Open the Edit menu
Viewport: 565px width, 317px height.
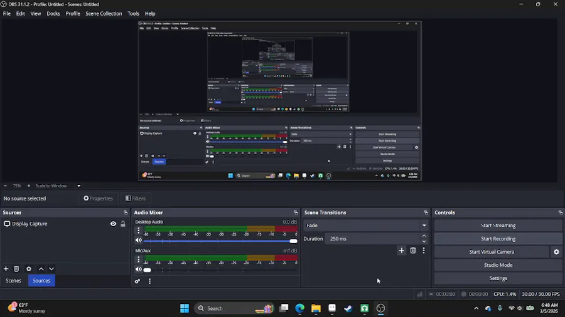pos(21,14)
